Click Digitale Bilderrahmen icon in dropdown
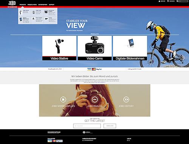Image resolution: width=189 pixels, height=144 pixels. 21,19
